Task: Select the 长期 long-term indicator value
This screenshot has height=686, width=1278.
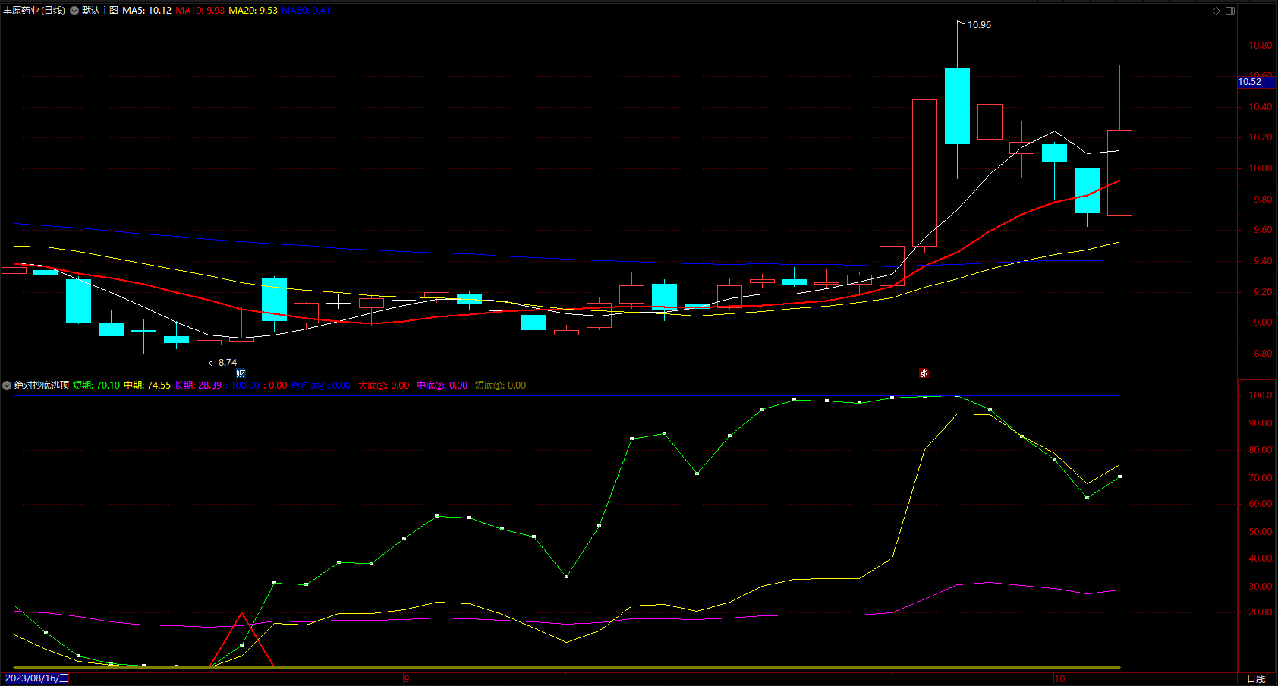Action: point(198,385)
